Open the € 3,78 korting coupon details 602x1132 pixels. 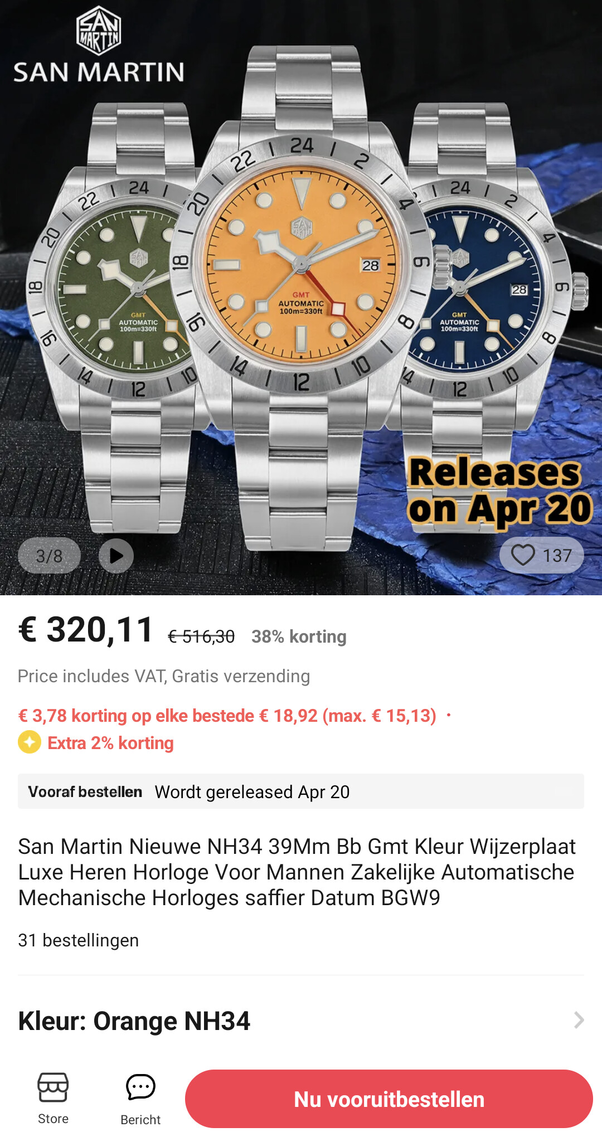pyautogui.click(x=227, y=716)
